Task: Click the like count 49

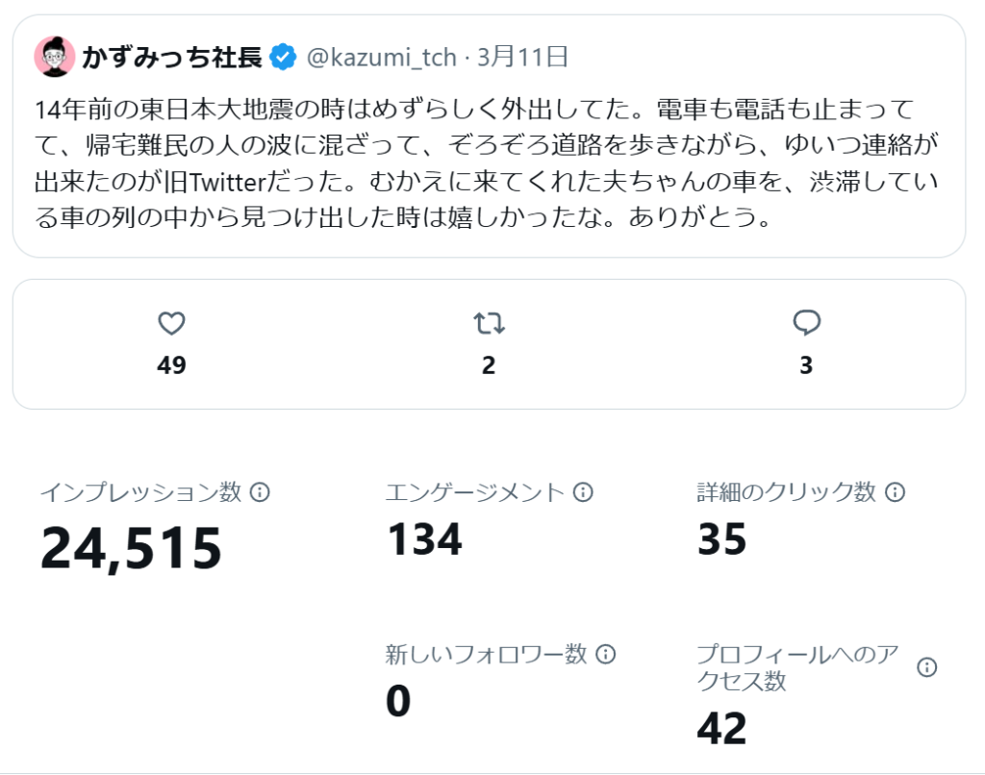Action: coord(171,365)
